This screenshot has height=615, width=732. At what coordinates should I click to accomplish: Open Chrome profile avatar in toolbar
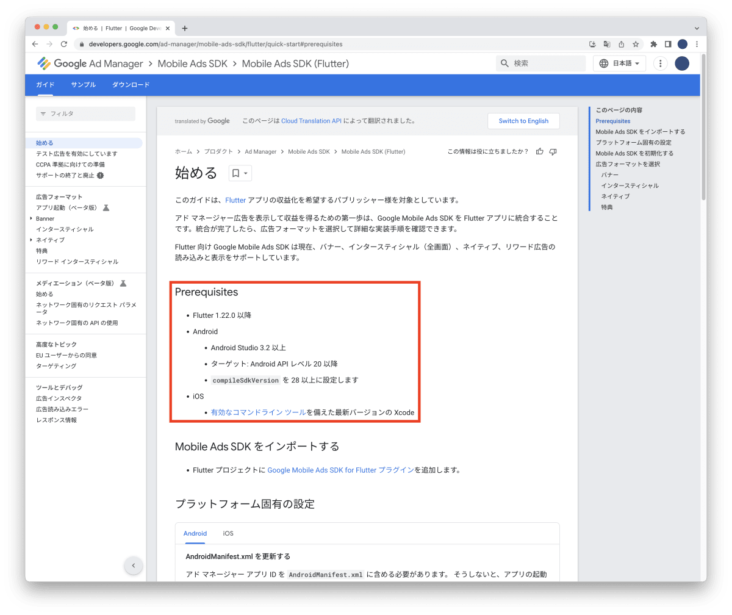click(683, 44)
